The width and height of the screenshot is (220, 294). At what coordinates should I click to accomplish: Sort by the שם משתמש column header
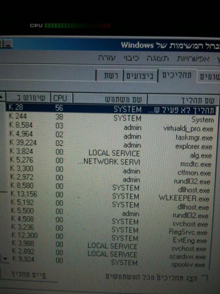coord(110,99)
